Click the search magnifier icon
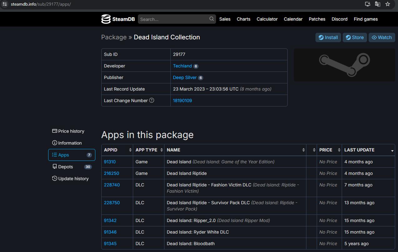The height and width of the screenshot is (252, 398). pyautogui.click(x=212, y=19)
